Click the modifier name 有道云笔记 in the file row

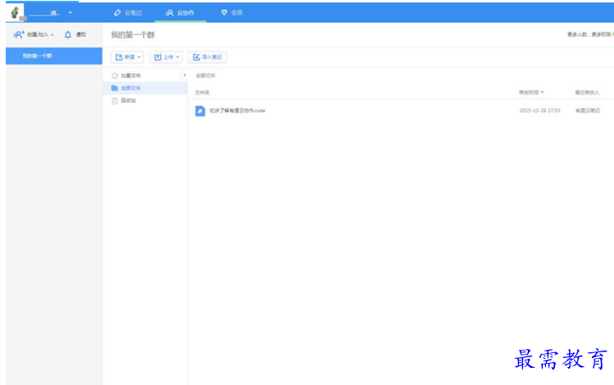pos(587,110)
